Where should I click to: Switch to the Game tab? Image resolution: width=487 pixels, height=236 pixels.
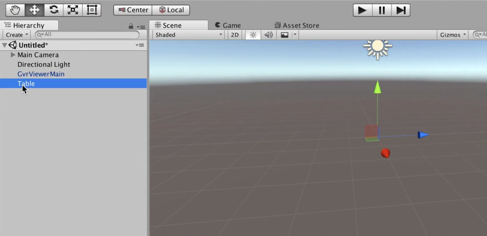click(231, 25)
